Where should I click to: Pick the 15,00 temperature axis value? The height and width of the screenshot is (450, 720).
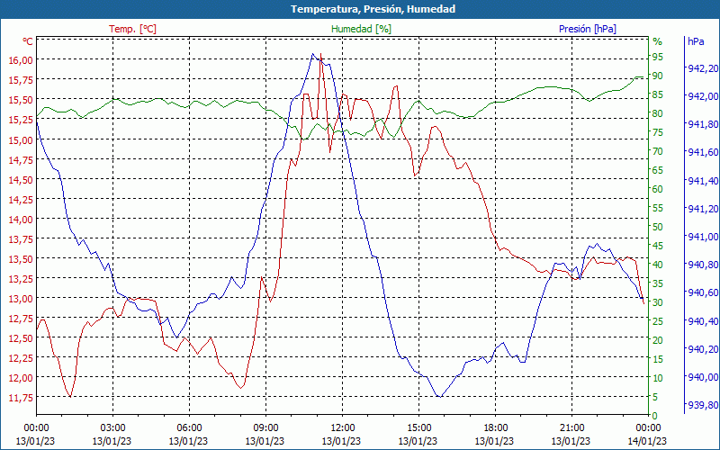coord(21,140)
